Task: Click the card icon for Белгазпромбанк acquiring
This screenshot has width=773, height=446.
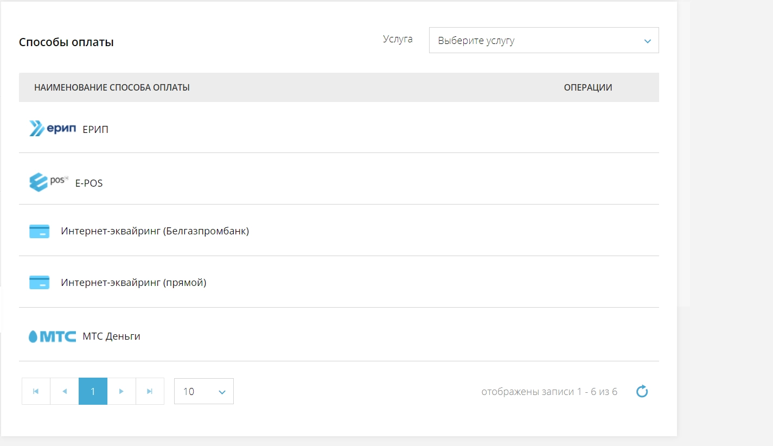Action: (x=39, y=232)
